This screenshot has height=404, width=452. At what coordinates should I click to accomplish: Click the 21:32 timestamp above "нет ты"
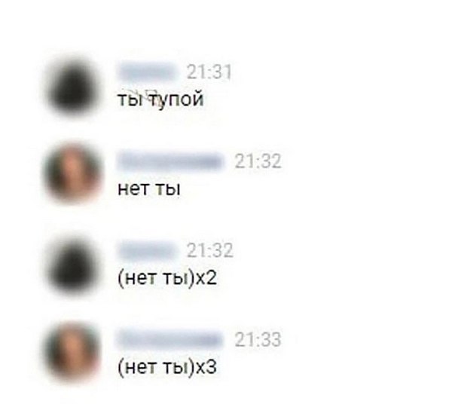(258, 161)
